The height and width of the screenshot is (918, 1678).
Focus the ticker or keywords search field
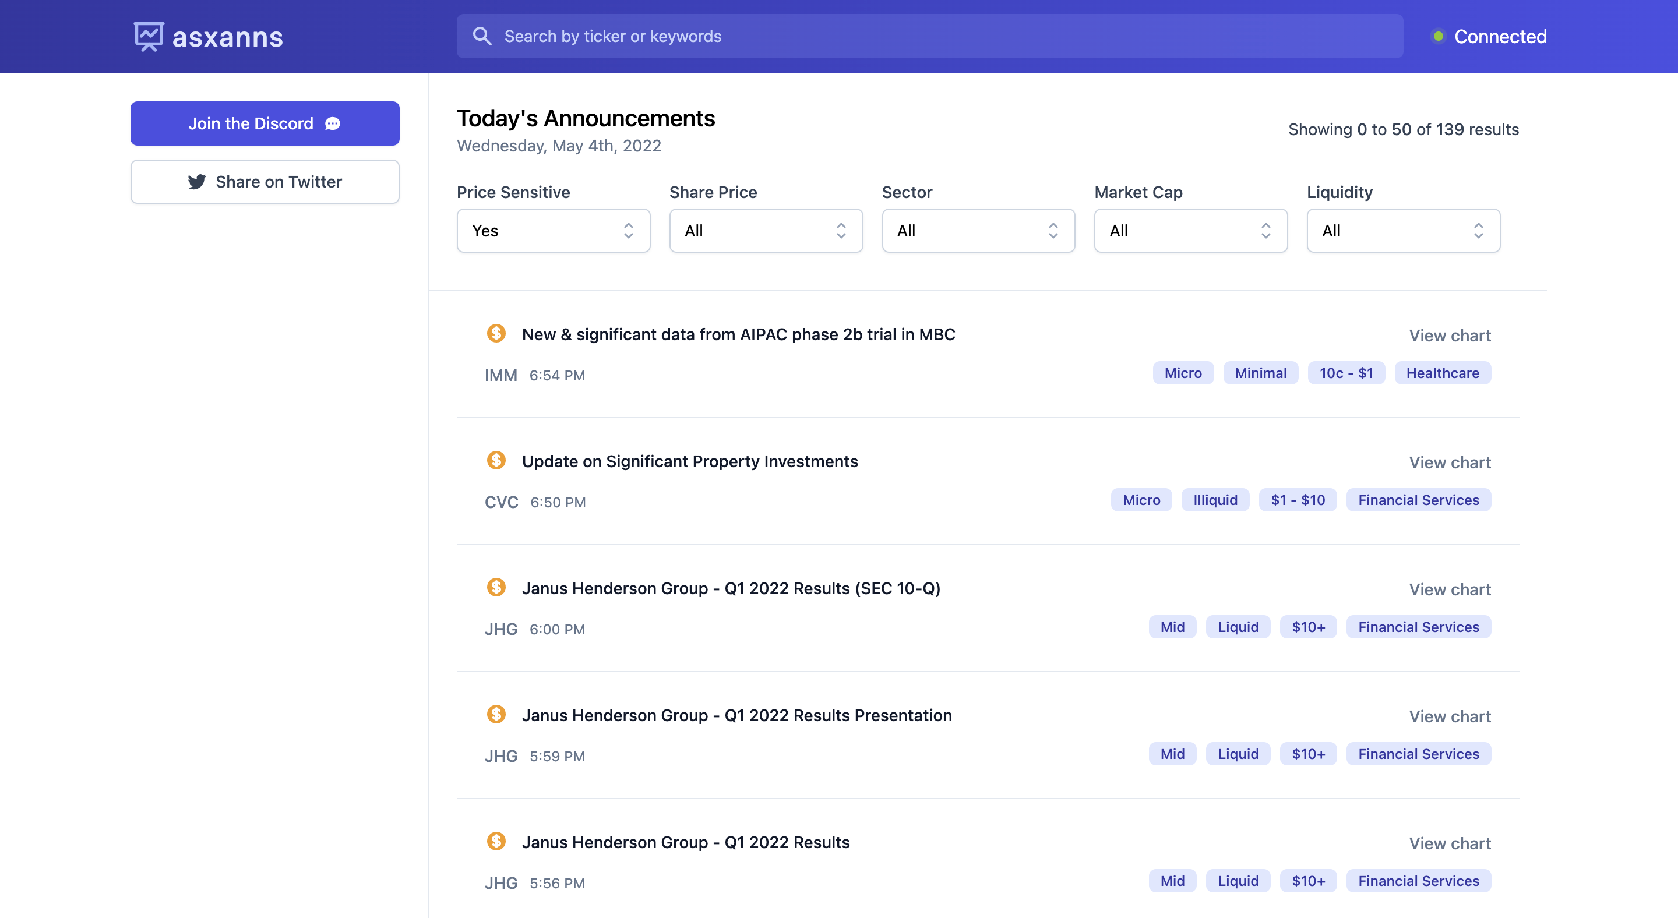[x=930, y=37]
